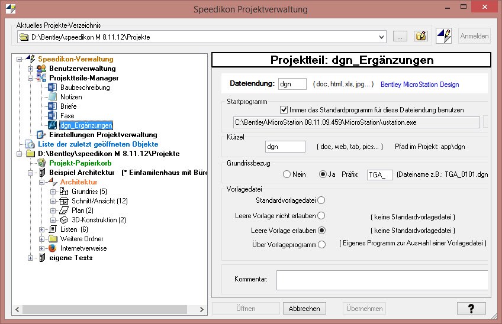The height and width of the screenshot is (324, 502).
Task: Click the Weitere Ordner folder icon
Action: click(53, 239)
